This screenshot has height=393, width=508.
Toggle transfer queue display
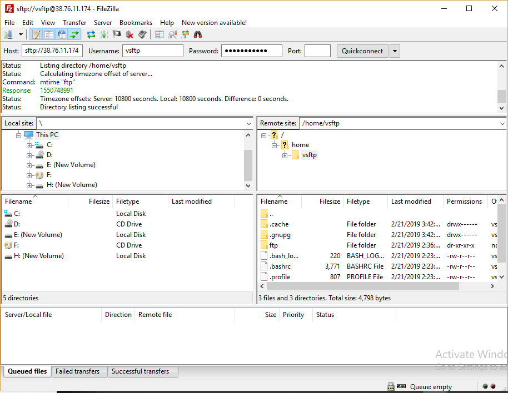click(x=74, y=34)
